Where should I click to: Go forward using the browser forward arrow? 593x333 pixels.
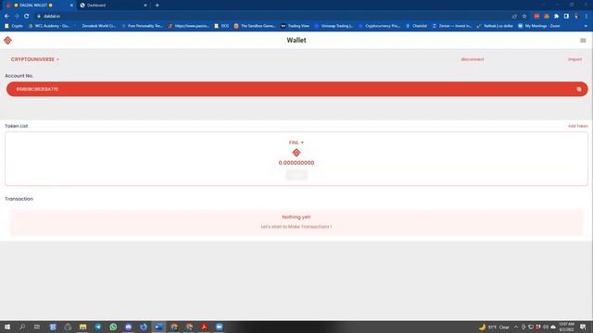click(x=17, y=17)
